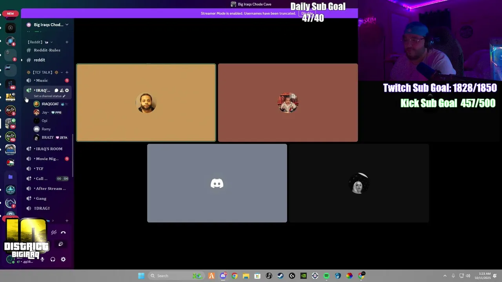Open Discord from the taskbar
Screen dimensions: 502x282
tap(223, 276)
